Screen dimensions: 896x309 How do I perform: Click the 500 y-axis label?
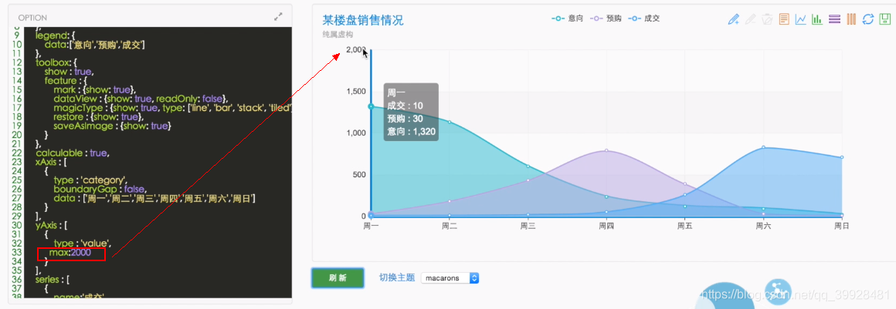(360, 174)
